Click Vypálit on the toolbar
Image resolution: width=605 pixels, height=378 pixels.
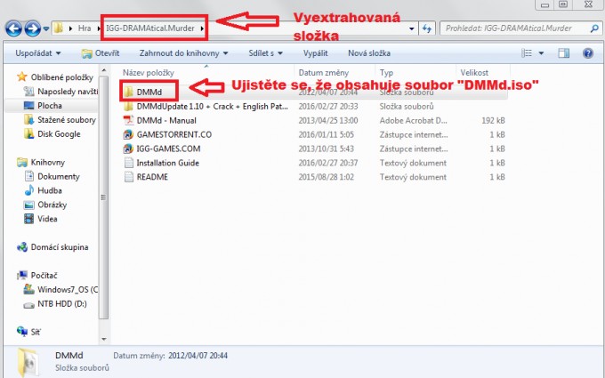pyautogui.click(x=315, y=53)
